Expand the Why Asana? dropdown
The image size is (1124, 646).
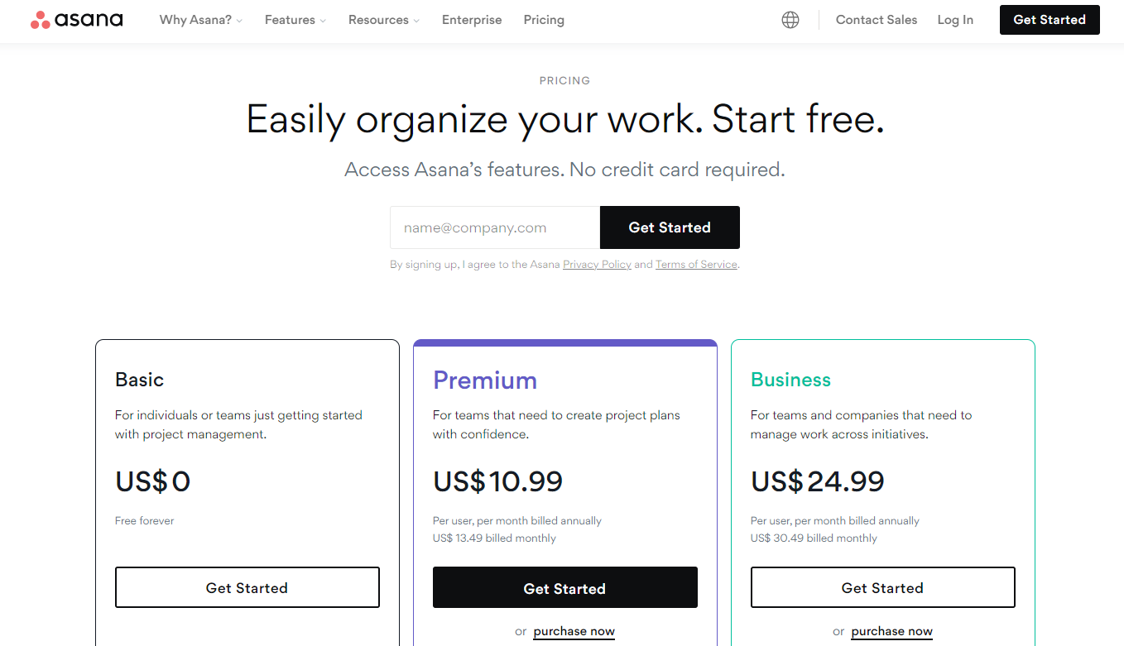click(x=201, y=20)
